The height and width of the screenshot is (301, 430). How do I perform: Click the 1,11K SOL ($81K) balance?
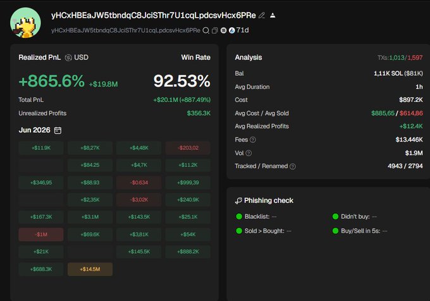[398, 73]
